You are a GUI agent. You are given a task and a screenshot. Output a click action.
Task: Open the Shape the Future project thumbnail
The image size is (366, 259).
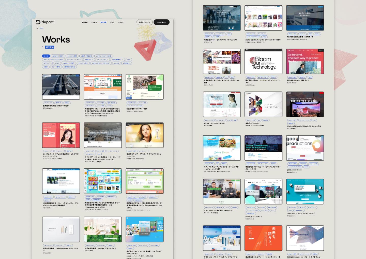point(103,135)
